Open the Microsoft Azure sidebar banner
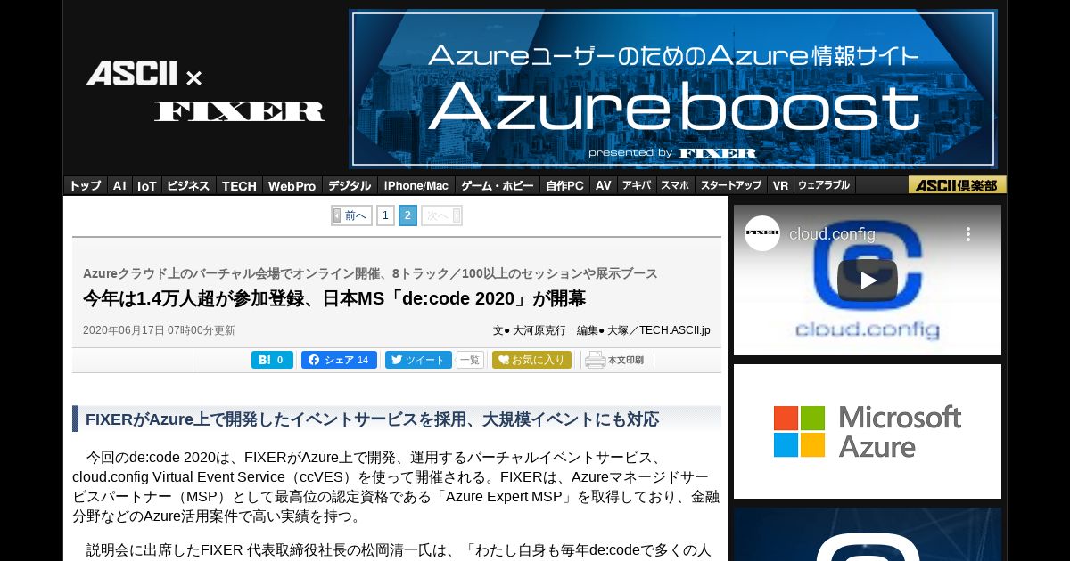This screenshot has height=561, width=1070. pos(868,431)
